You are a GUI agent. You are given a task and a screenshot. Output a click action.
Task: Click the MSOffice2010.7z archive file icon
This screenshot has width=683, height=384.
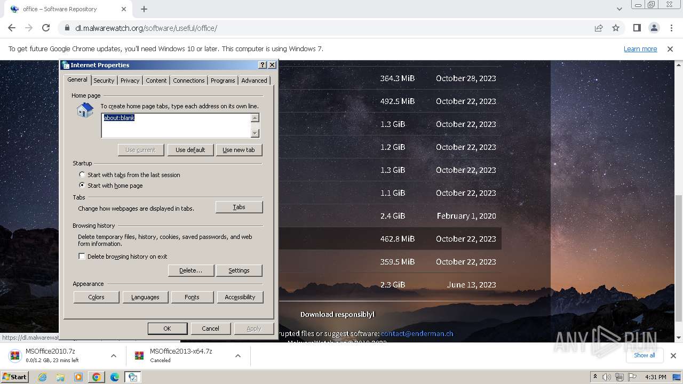point(14,356)
